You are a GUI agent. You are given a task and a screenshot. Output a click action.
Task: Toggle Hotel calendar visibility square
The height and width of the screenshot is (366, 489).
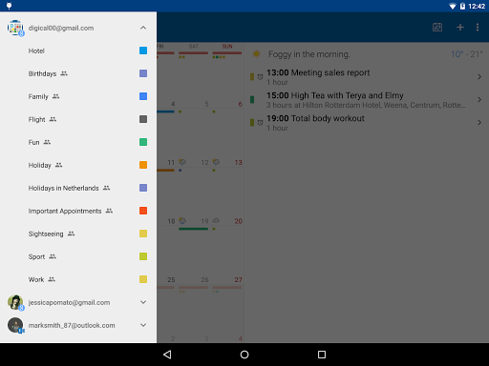pos(143,51)
